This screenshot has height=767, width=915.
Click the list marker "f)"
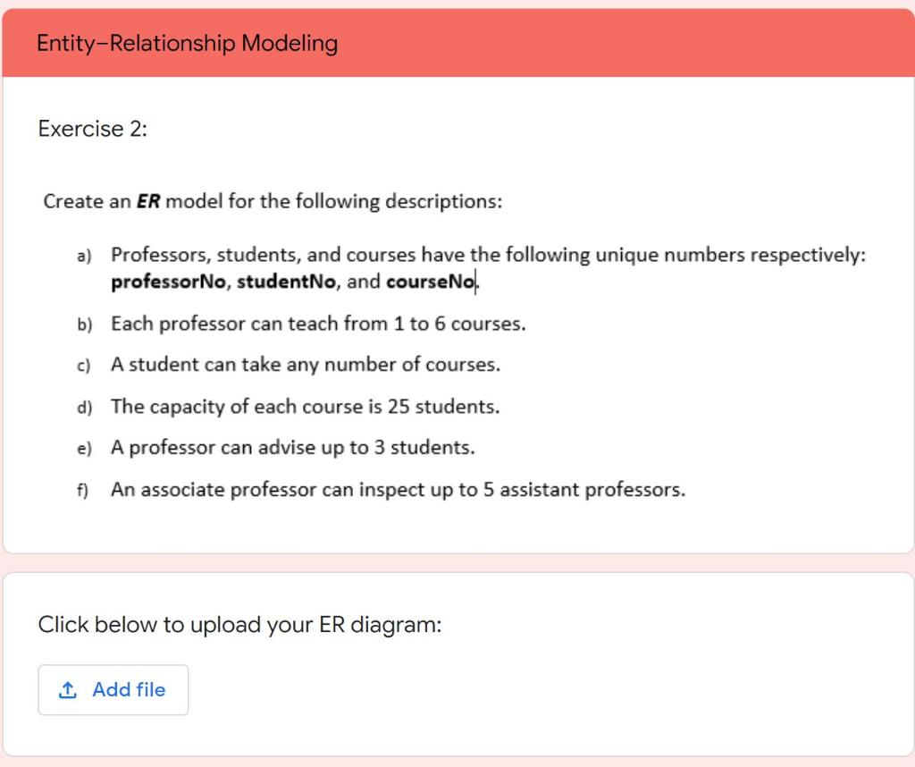click(83, 490)
